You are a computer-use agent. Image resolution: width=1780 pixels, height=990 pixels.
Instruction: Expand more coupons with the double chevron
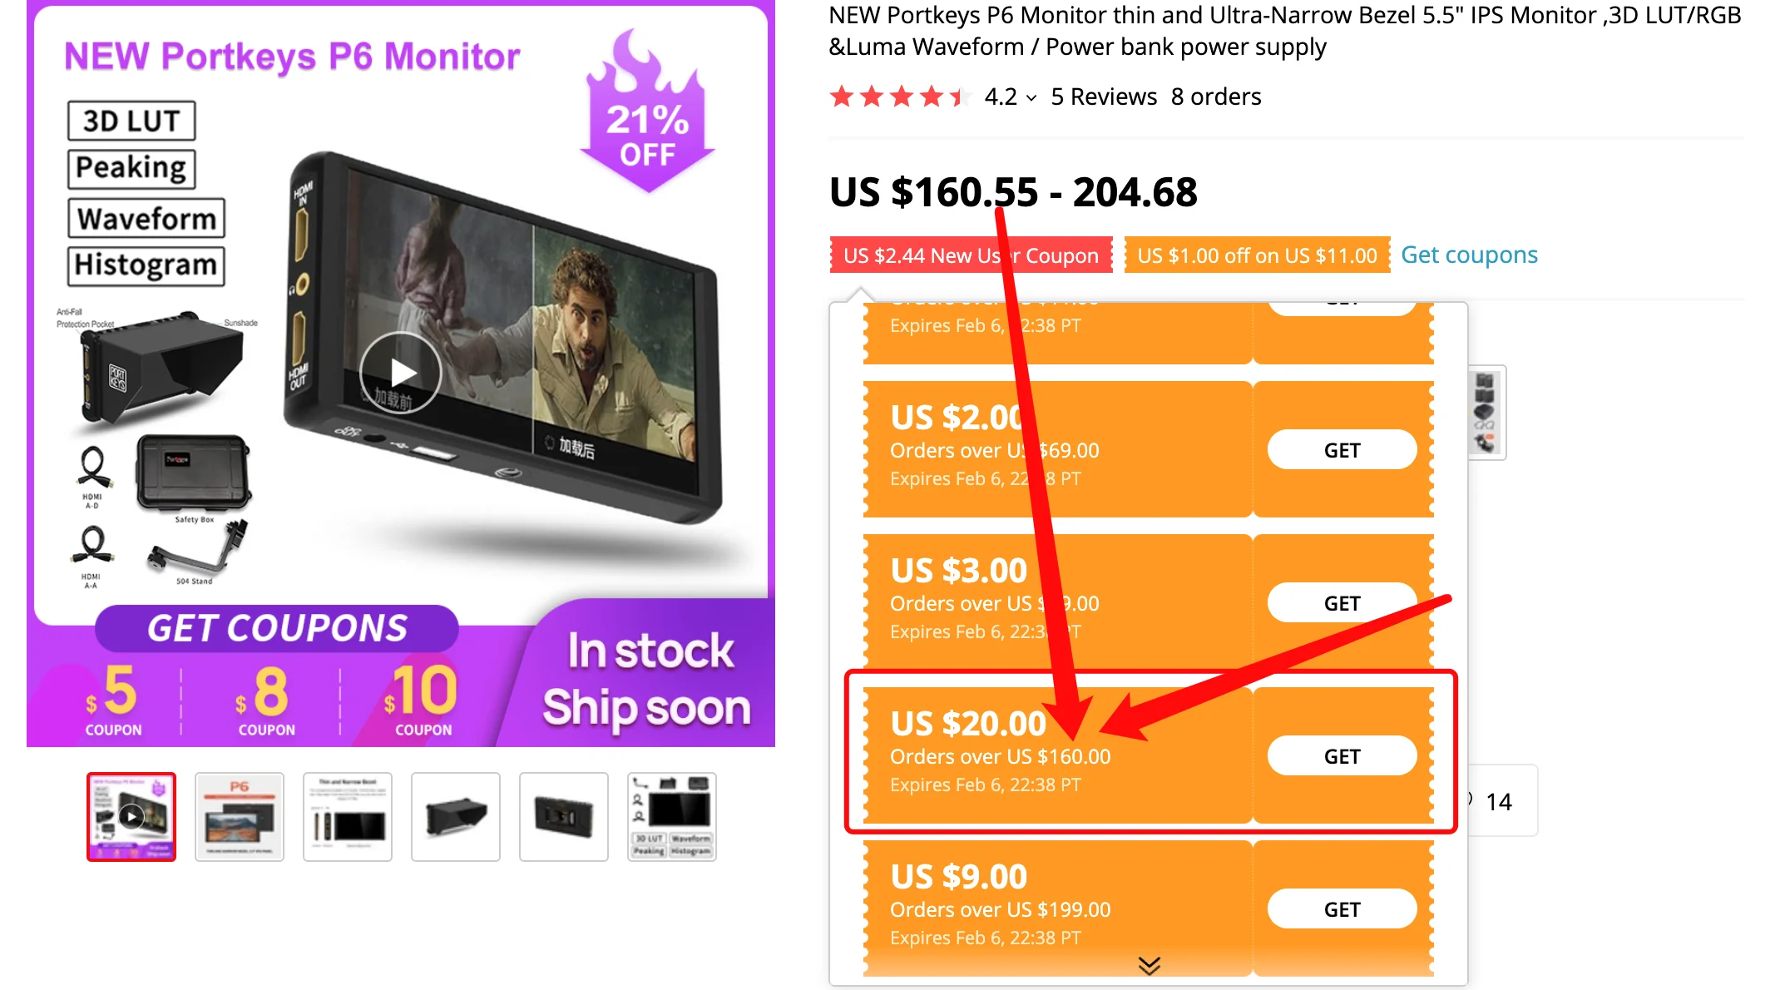click(x=1149, y=965)
